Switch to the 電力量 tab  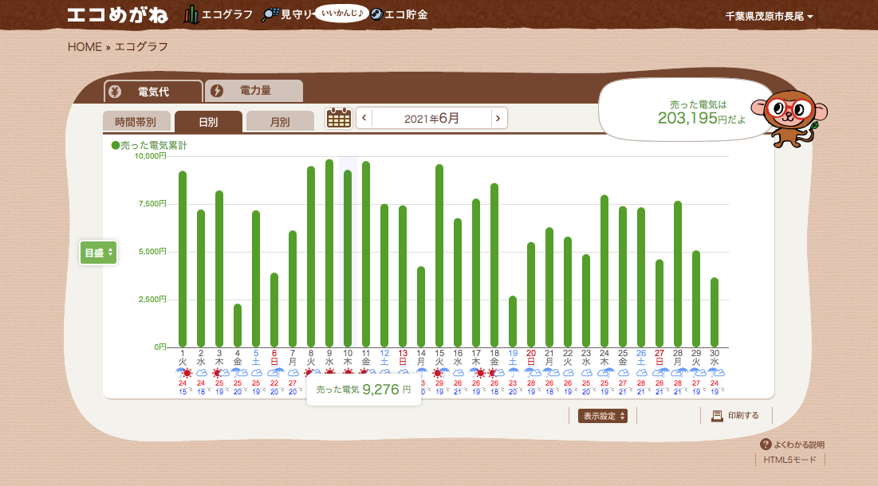tap(254, 91)
